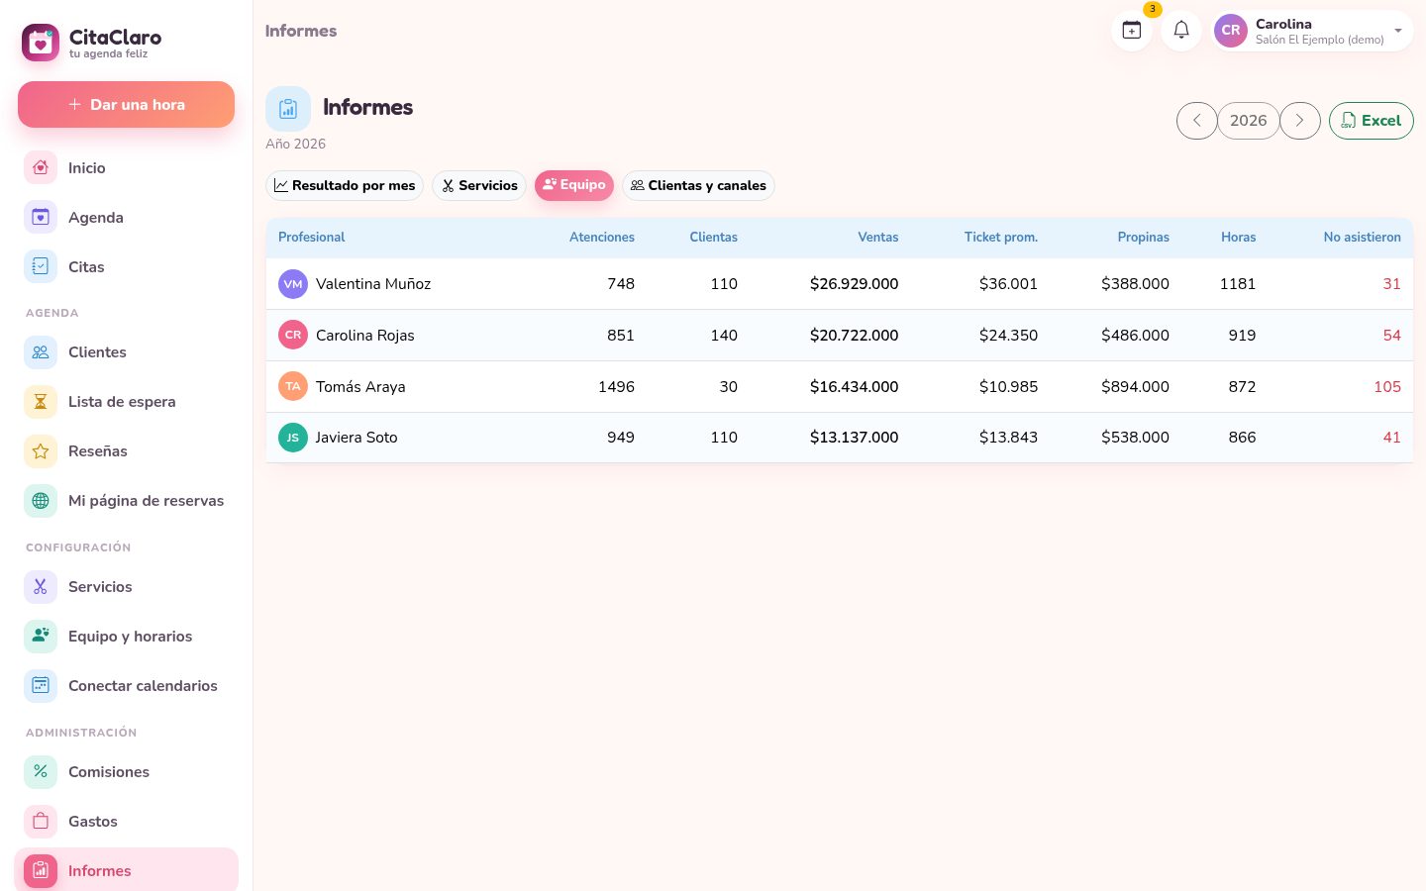The height and width of the screenshot is (891, 1426).
Task: Switch to the Servicios report tab
Action: point(479,185)
